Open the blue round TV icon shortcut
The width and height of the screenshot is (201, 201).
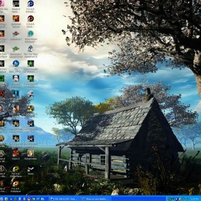(x=16, y=64)
